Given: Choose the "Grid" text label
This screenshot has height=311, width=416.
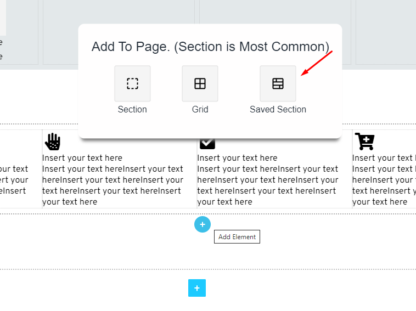Looking at the screenshot, I should pos(200,109).
